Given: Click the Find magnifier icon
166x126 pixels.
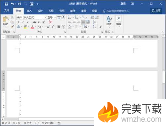Looking at the screenshot, I should coord(119,18).
